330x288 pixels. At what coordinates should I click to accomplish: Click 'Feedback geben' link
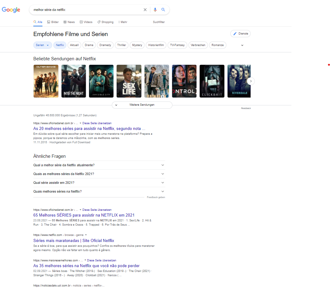pos(156,197)
